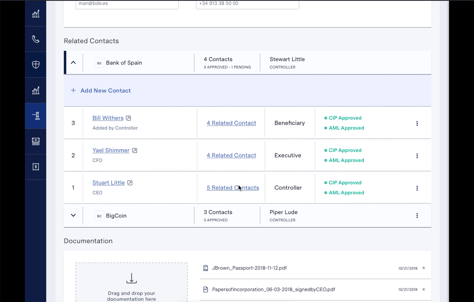The image size is (474, 302).
Task: Click the Add New Contact button
Action: pos(101,91)
